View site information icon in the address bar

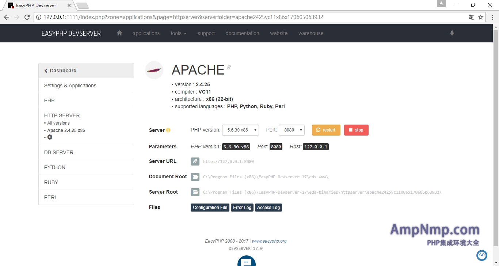(39, 17)
